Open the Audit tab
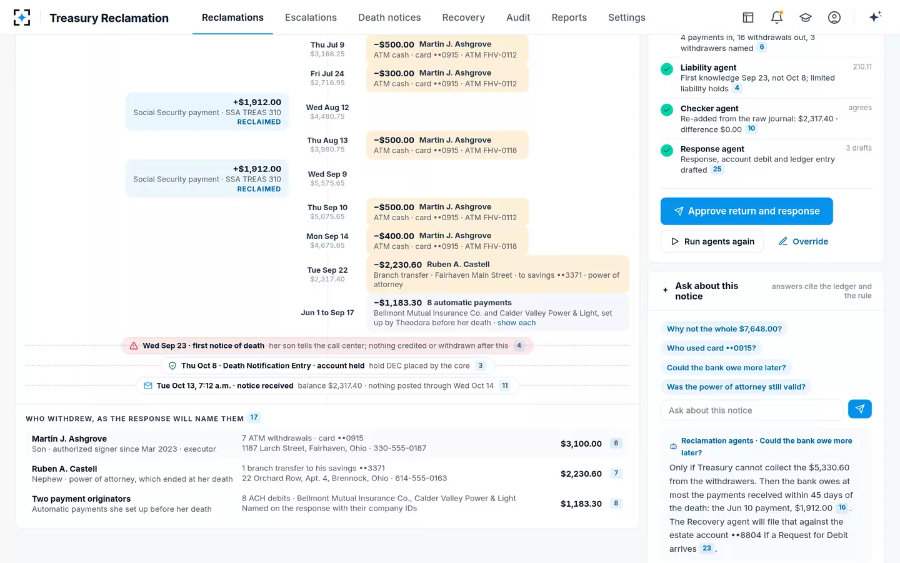Image resolution: width=900 pixels, height=563 pixels. click(518, 18)
